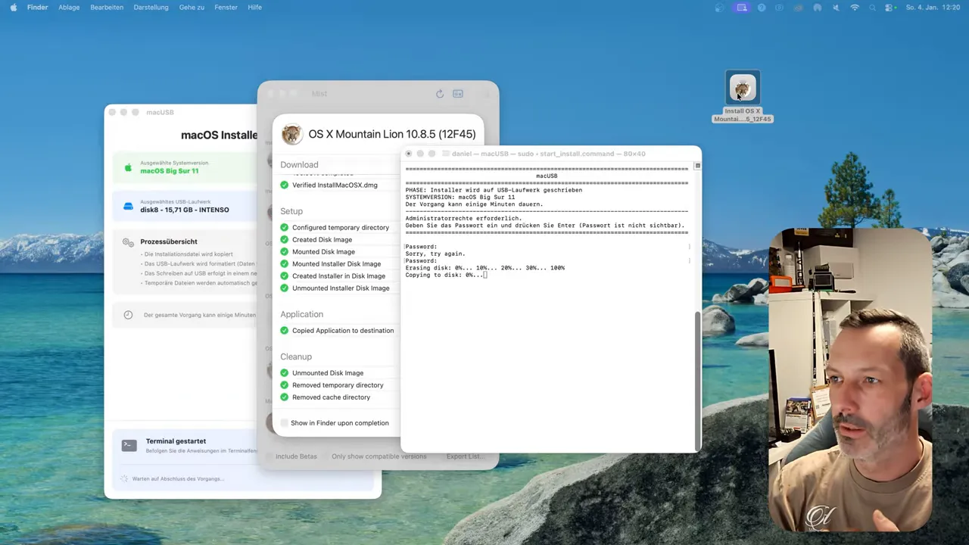This screenshot has height=545, width=969.
Task: Open Control Center from the menu bar
Action: click(x=889, y=8)
